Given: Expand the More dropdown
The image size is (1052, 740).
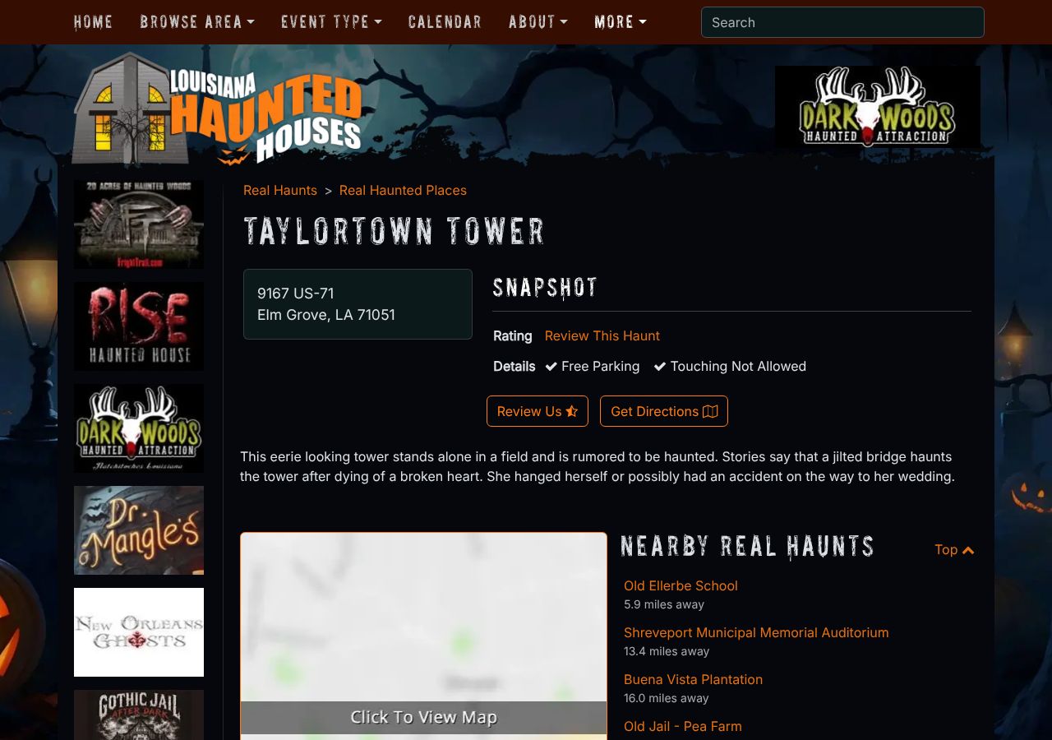Looking at the screenshot, I should (x=621, y=22).
